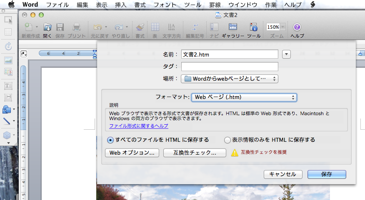Open the 挿入 menu
Screen dimensions: 365x200
pyautogui.click(x=120, y=5)
